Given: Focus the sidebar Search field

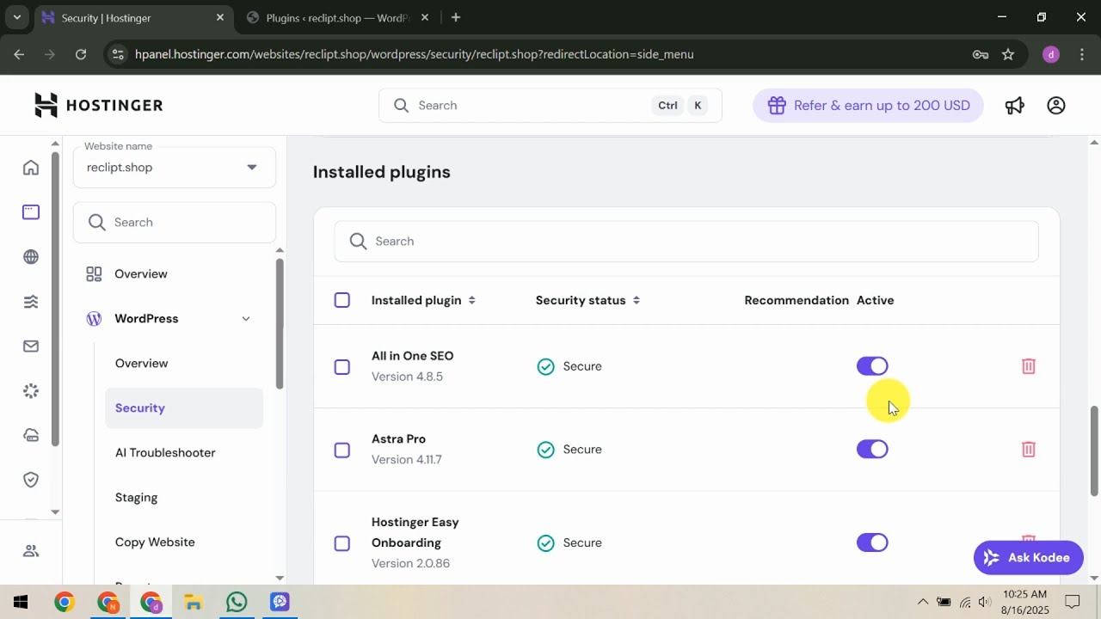Looking at the screenshot, I should (x=175, y=222).
